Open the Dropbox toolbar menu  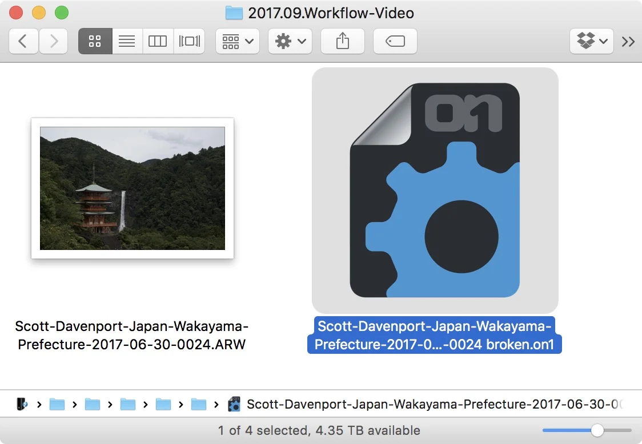click(x=592, y=41)
